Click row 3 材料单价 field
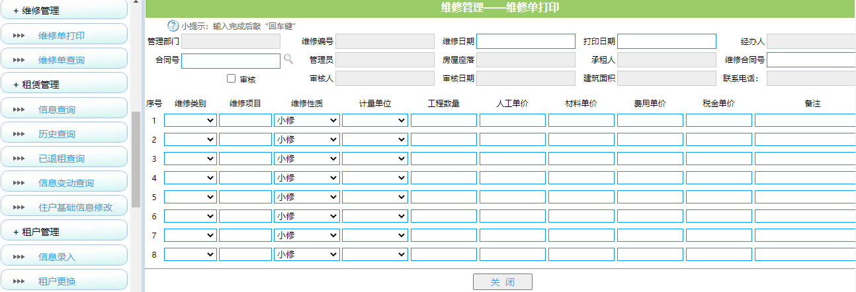Screen dimensions: 856x292 pyautogui.click(x=581, y=159)
